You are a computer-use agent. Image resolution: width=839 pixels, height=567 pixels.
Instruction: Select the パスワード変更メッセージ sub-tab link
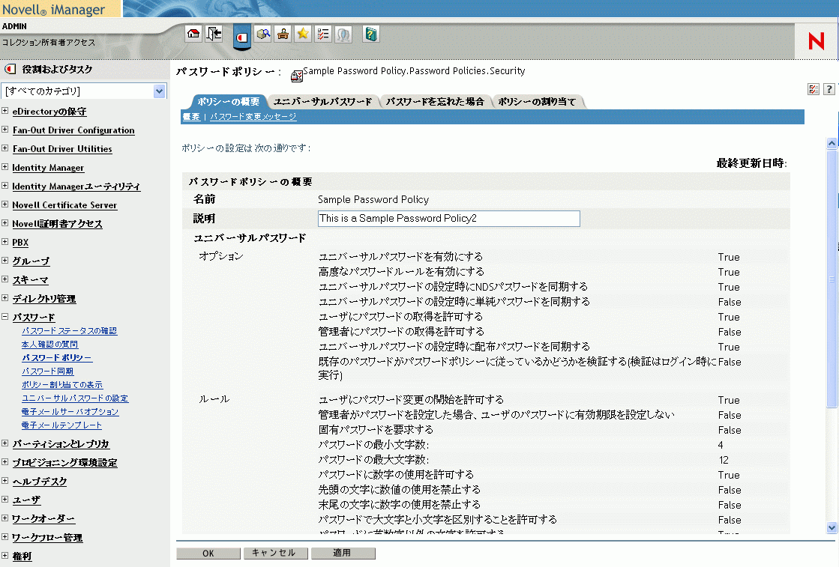click(x=253, y=117)
